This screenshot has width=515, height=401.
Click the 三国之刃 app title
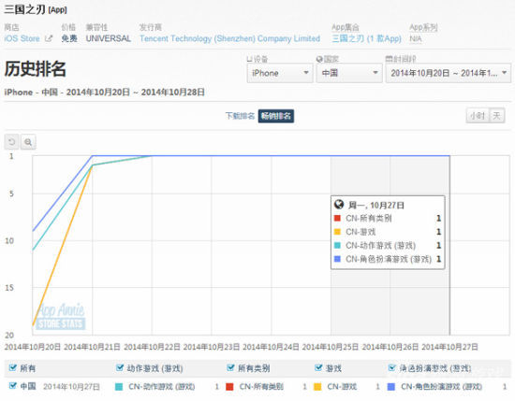tap(24, 9)
